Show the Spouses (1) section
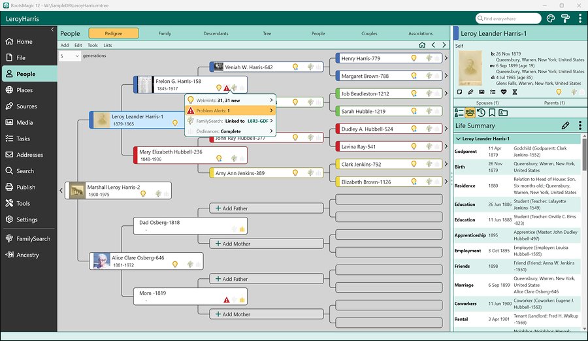 (487, 103)
